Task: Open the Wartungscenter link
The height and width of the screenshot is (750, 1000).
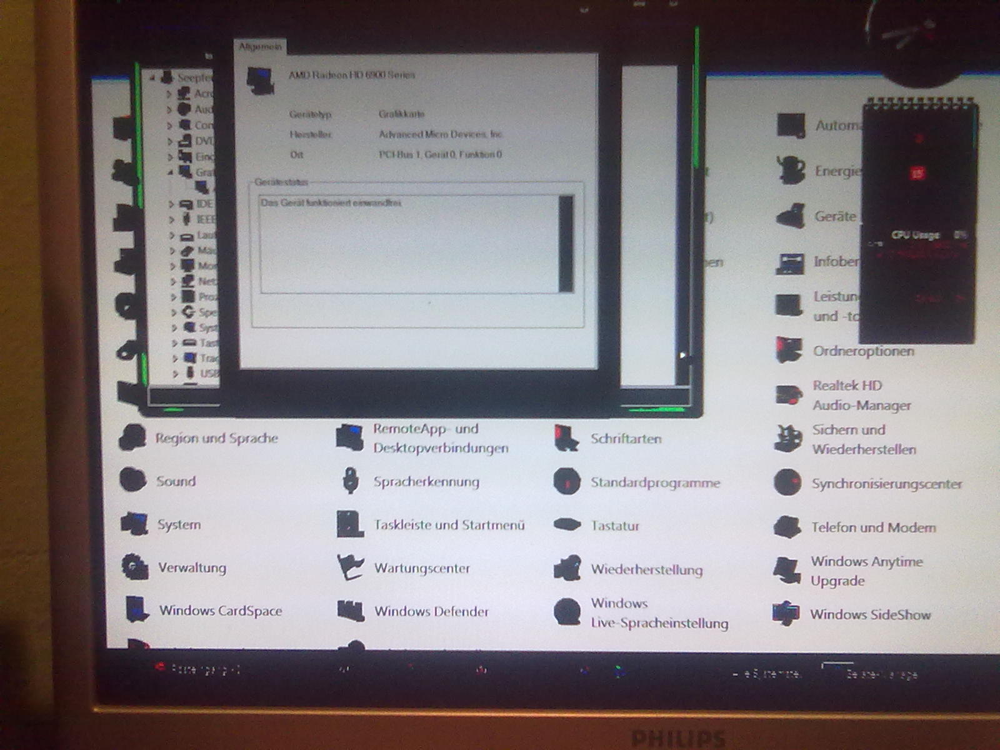Action: 422,567
